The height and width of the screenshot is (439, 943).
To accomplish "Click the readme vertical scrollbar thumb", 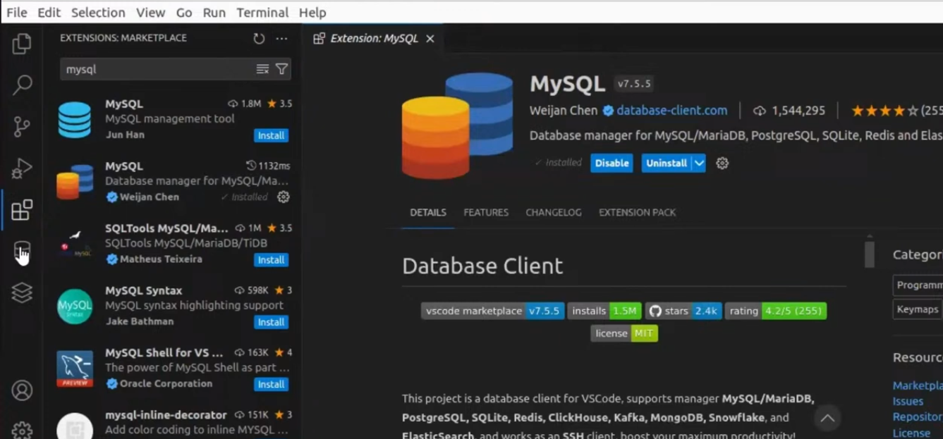I will point(870,254).
